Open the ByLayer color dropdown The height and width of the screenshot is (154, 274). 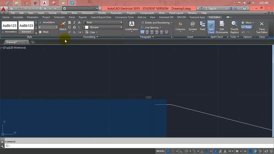[103, 27]
